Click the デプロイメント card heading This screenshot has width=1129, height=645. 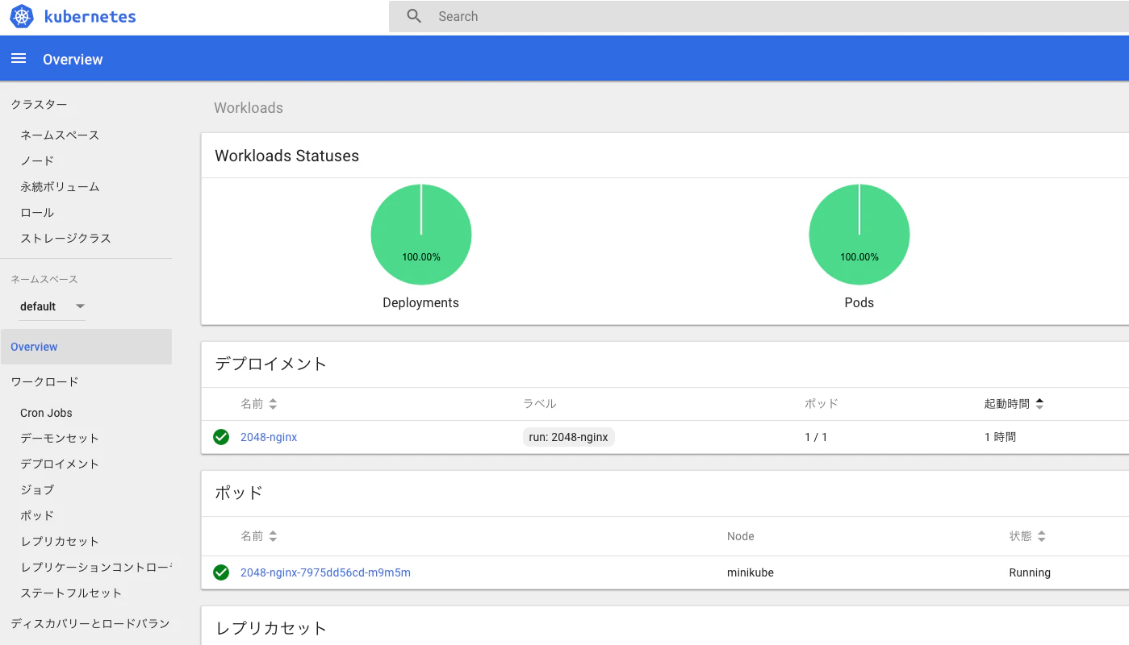[x=270, y=364]
